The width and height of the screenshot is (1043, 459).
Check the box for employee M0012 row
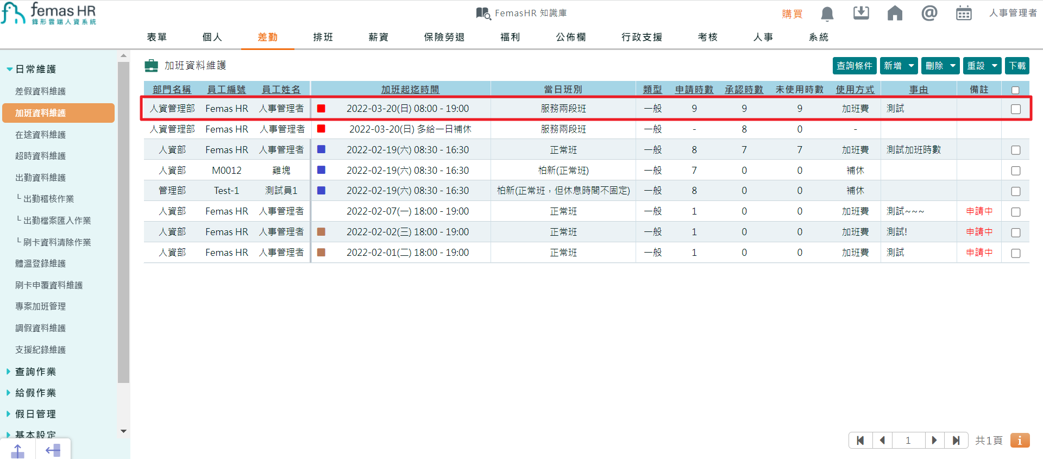[1015, 171]
